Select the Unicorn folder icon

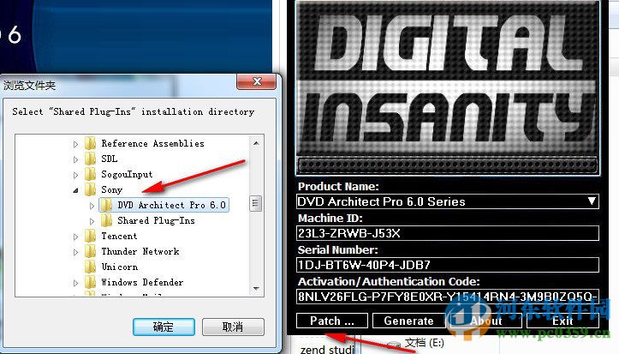pyautogui.click(x=91, y=267)
